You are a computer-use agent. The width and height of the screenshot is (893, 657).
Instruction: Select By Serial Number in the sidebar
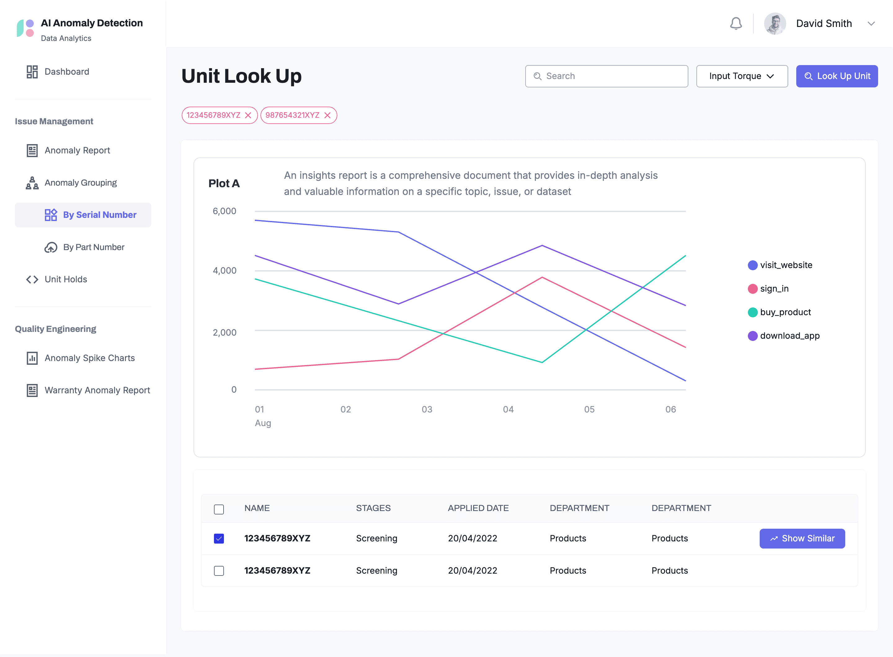tap(100, 215)
